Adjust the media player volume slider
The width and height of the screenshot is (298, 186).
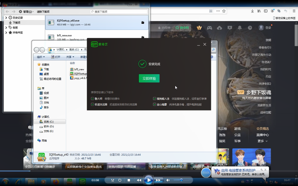pos(181,180)
